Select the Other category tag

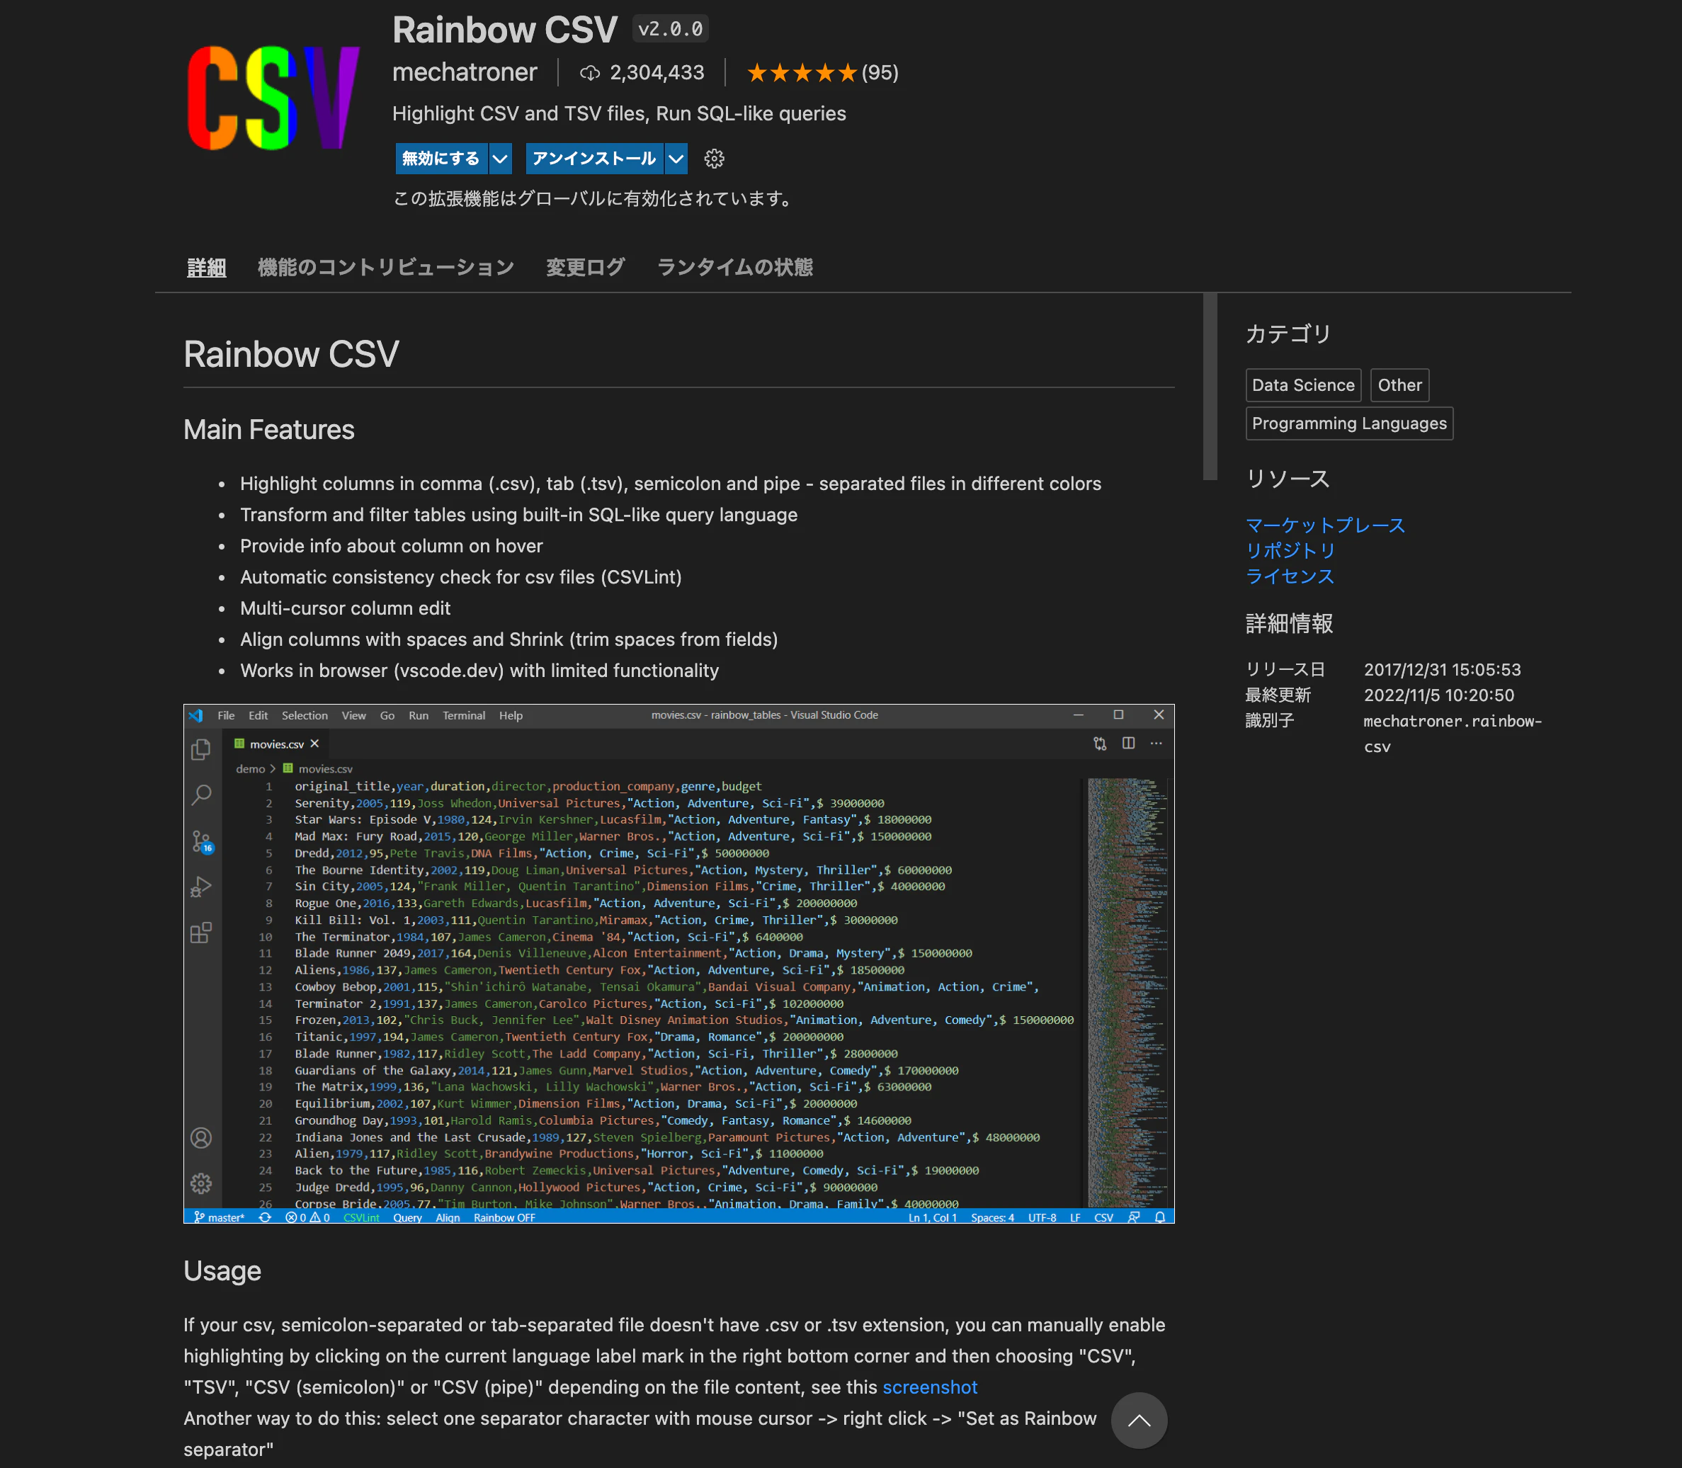(1399, 385)
